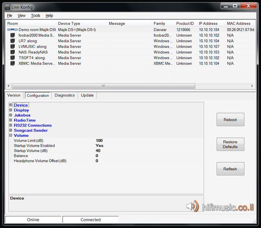Sort by the Room column header

pos(31,23)
